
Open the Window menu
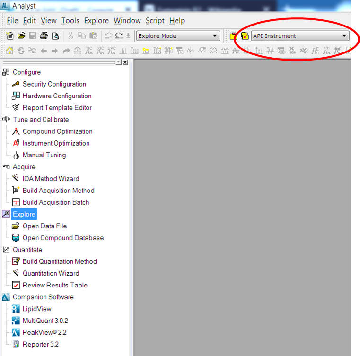tap(127, 21)
